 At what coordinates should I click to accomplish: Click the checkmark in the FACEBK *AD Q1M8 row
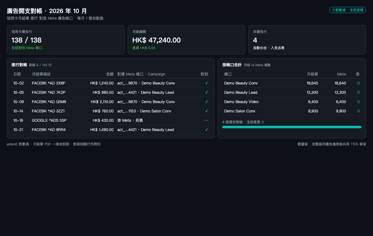coord(206,102)
